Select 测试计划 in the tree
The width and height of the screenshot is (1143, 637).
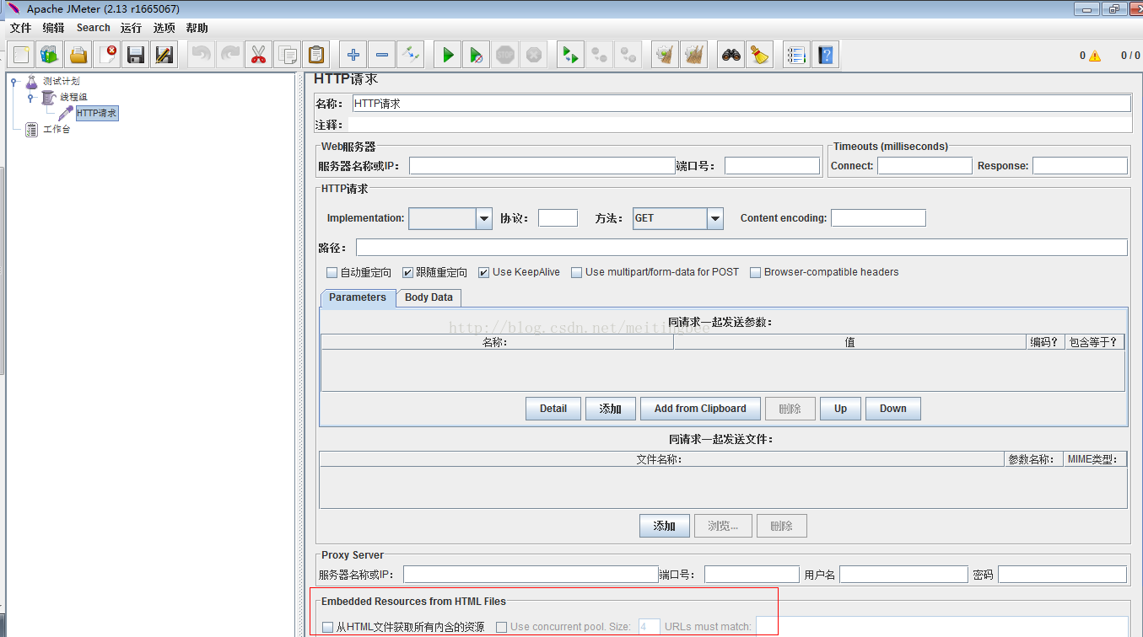(x=61, y=81)
